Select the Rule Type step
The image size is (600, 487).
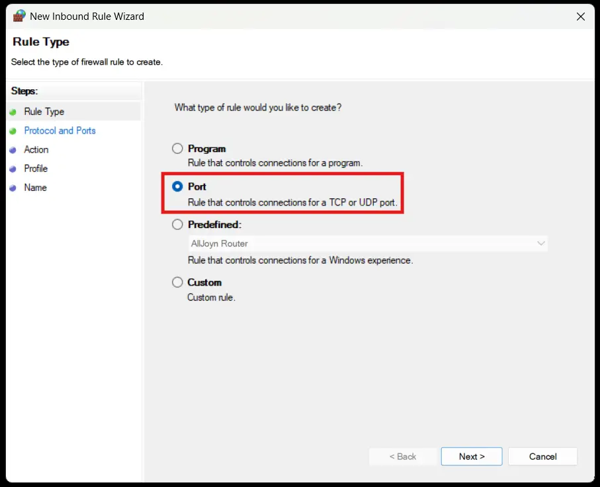click(44, 111)
